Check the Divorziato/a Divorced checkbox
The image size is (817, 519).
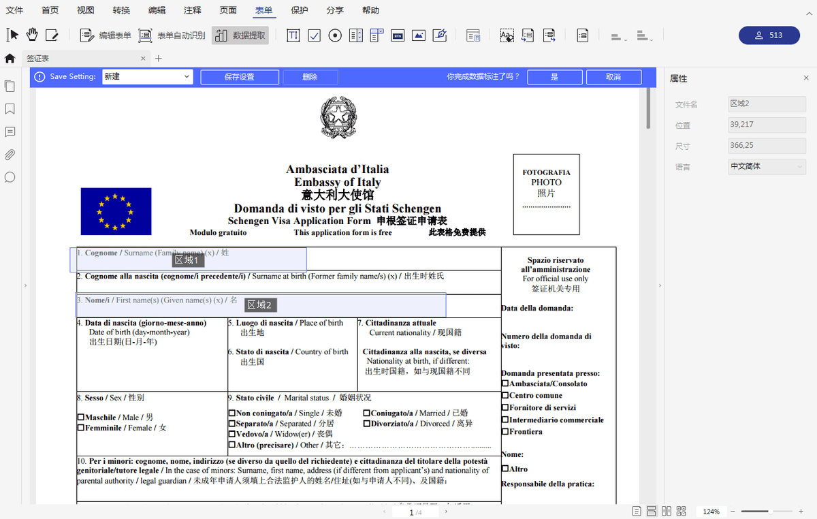[367, 424]
